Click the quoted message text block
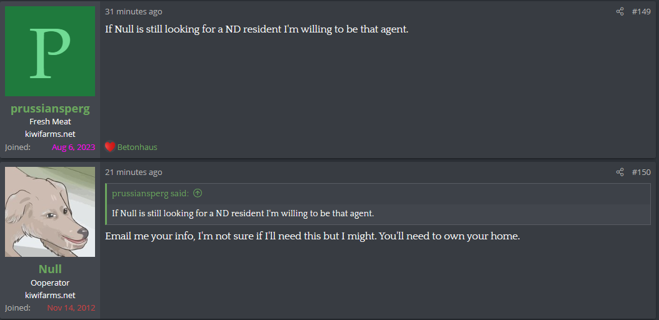659x320 pixels. click(243, 213)
